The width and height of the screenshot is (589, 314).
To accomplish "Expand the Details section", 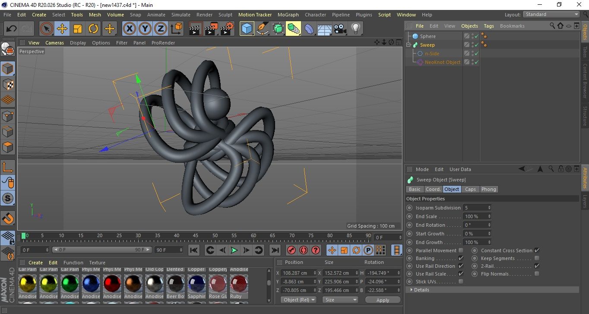I will (x=421, y=290).
